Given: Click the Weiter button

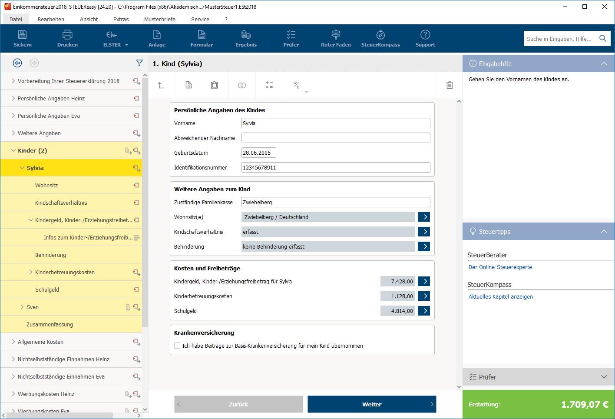Looking at the screenshot, I should [372, 404].
